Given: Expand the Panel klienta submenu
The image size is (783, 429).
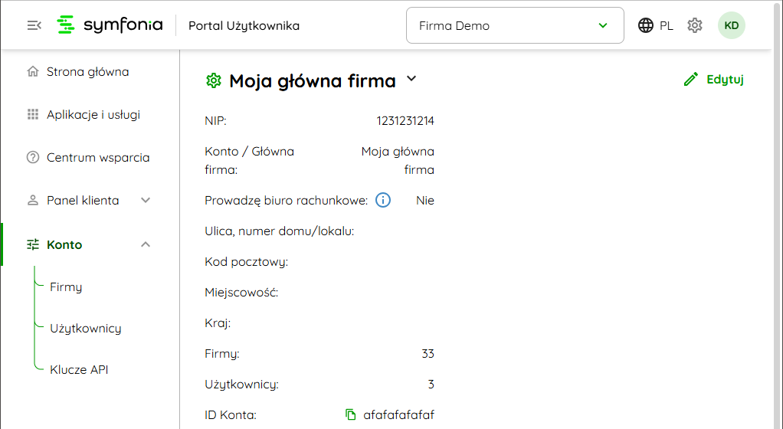Looking at the screenshot, I should coord(146,201).
